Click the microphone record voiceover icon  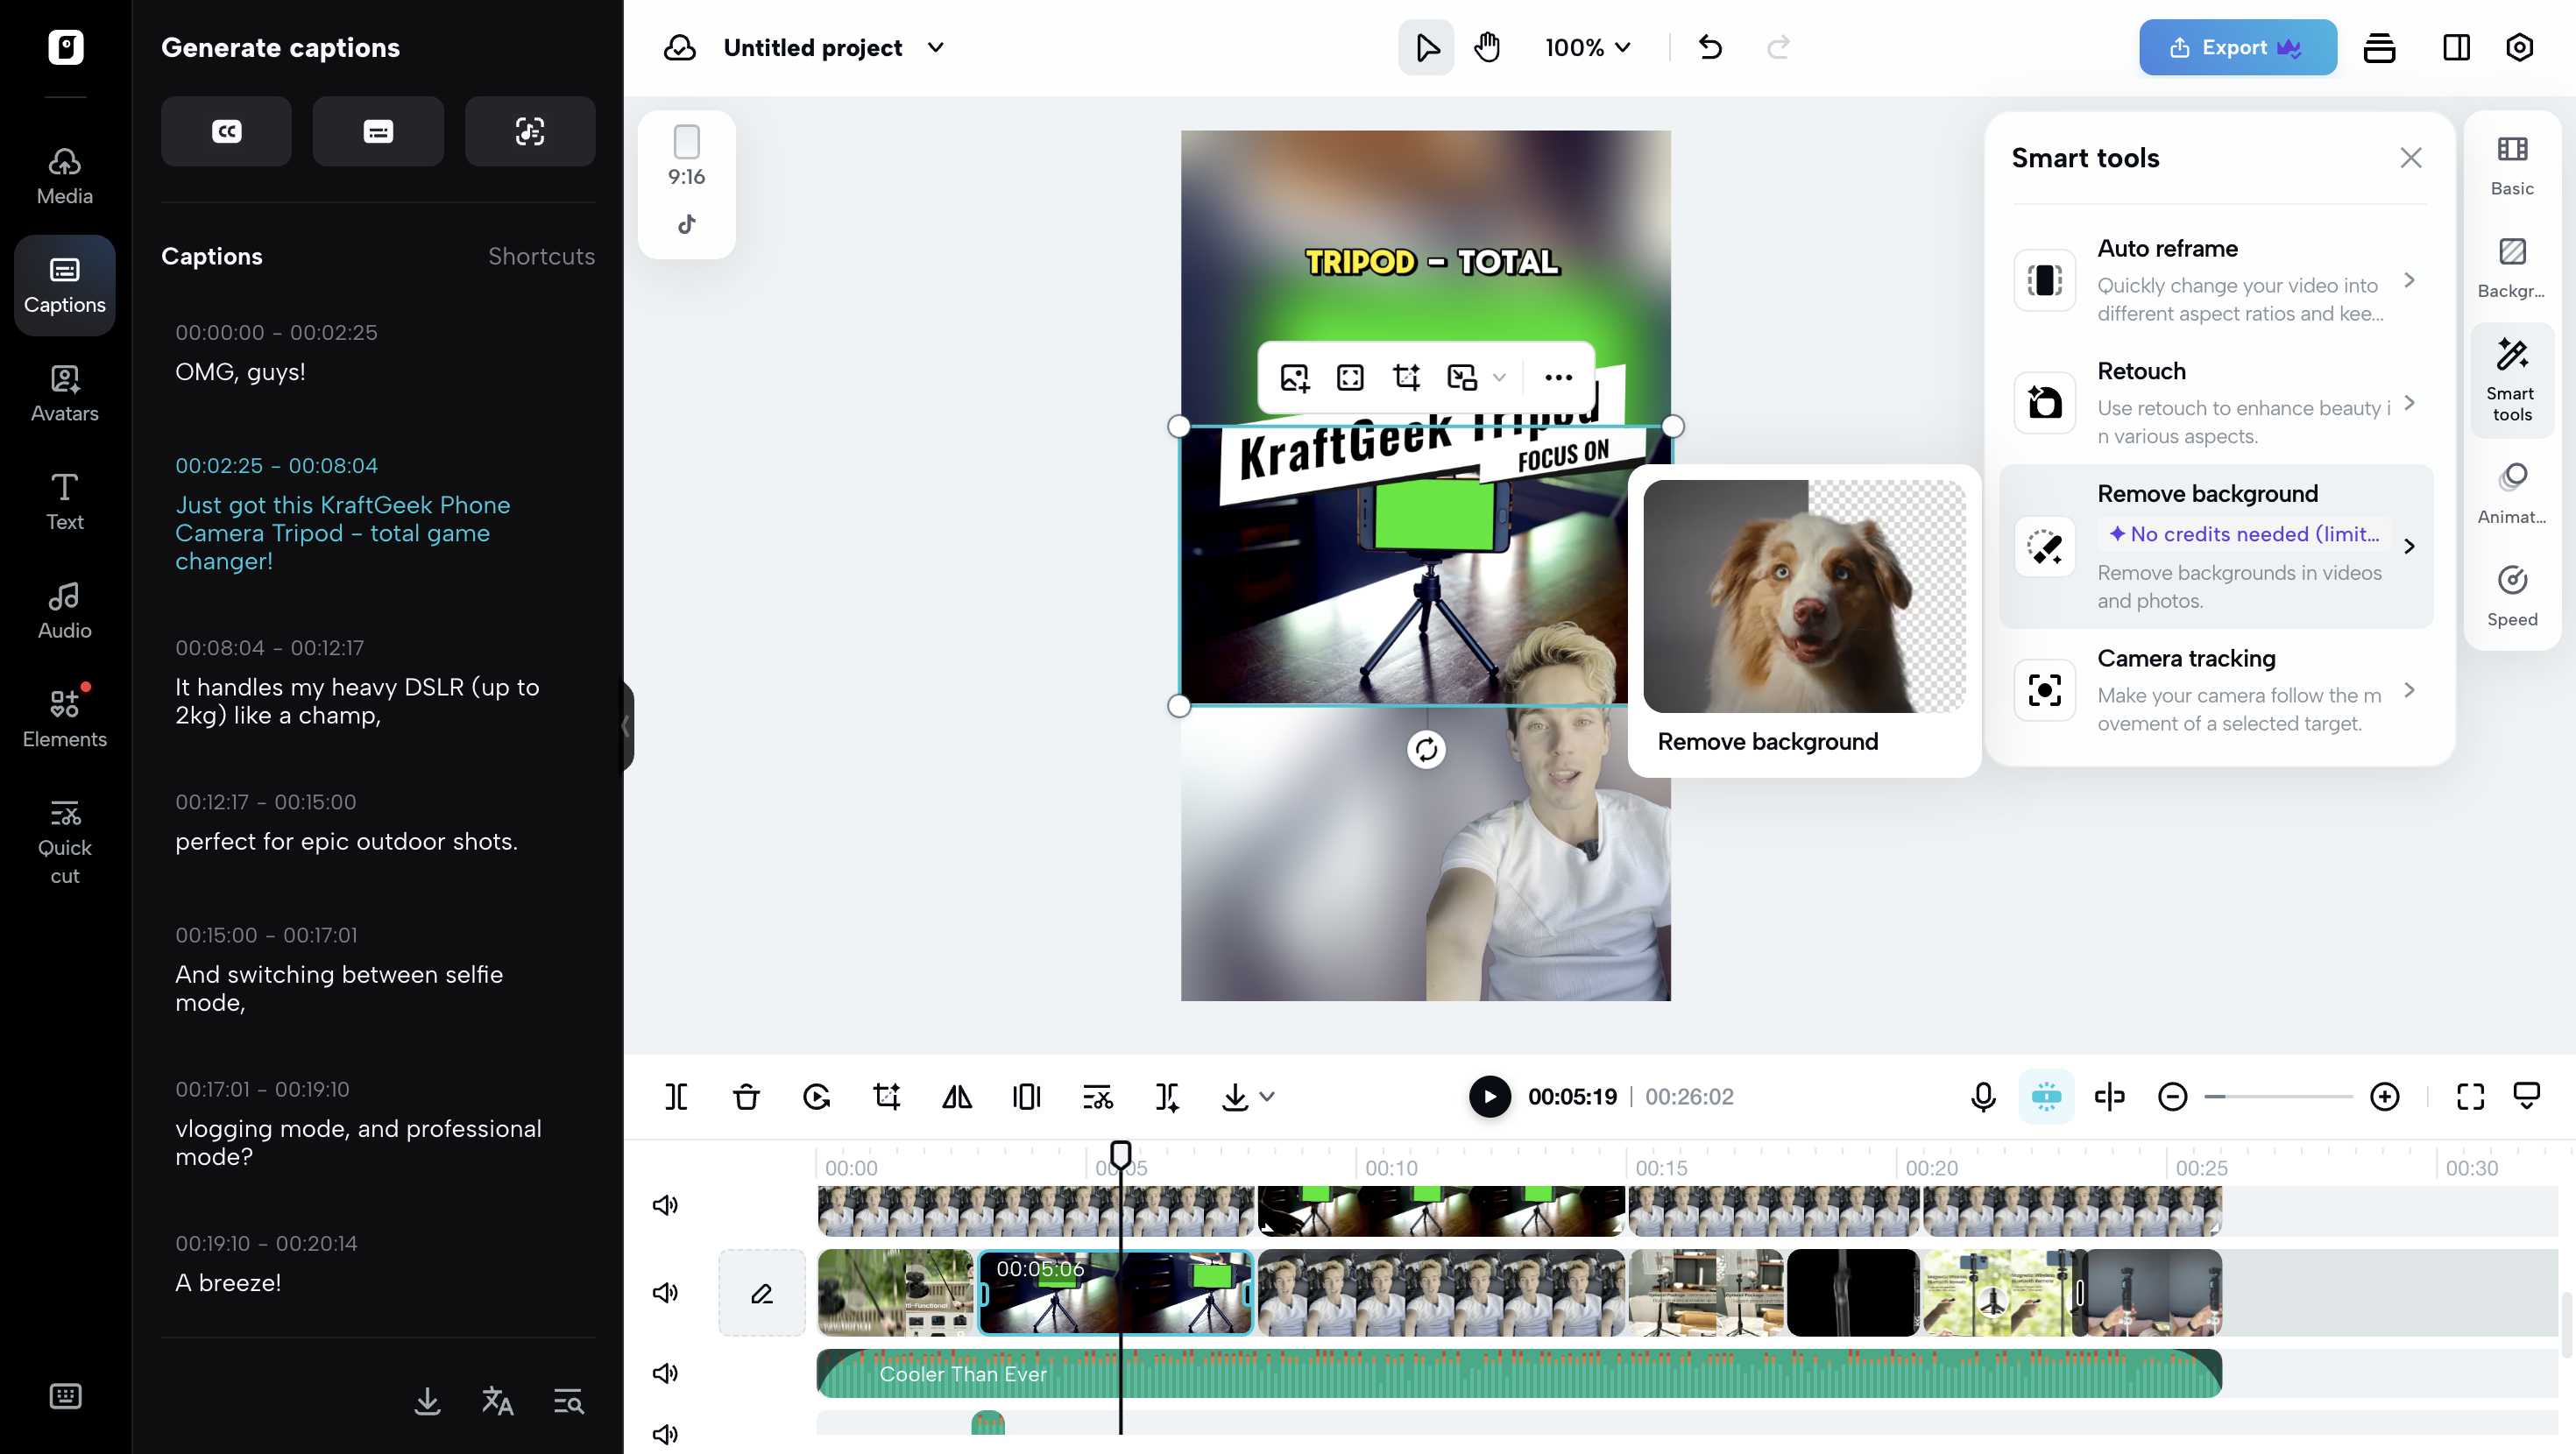click(1983, 1097)
